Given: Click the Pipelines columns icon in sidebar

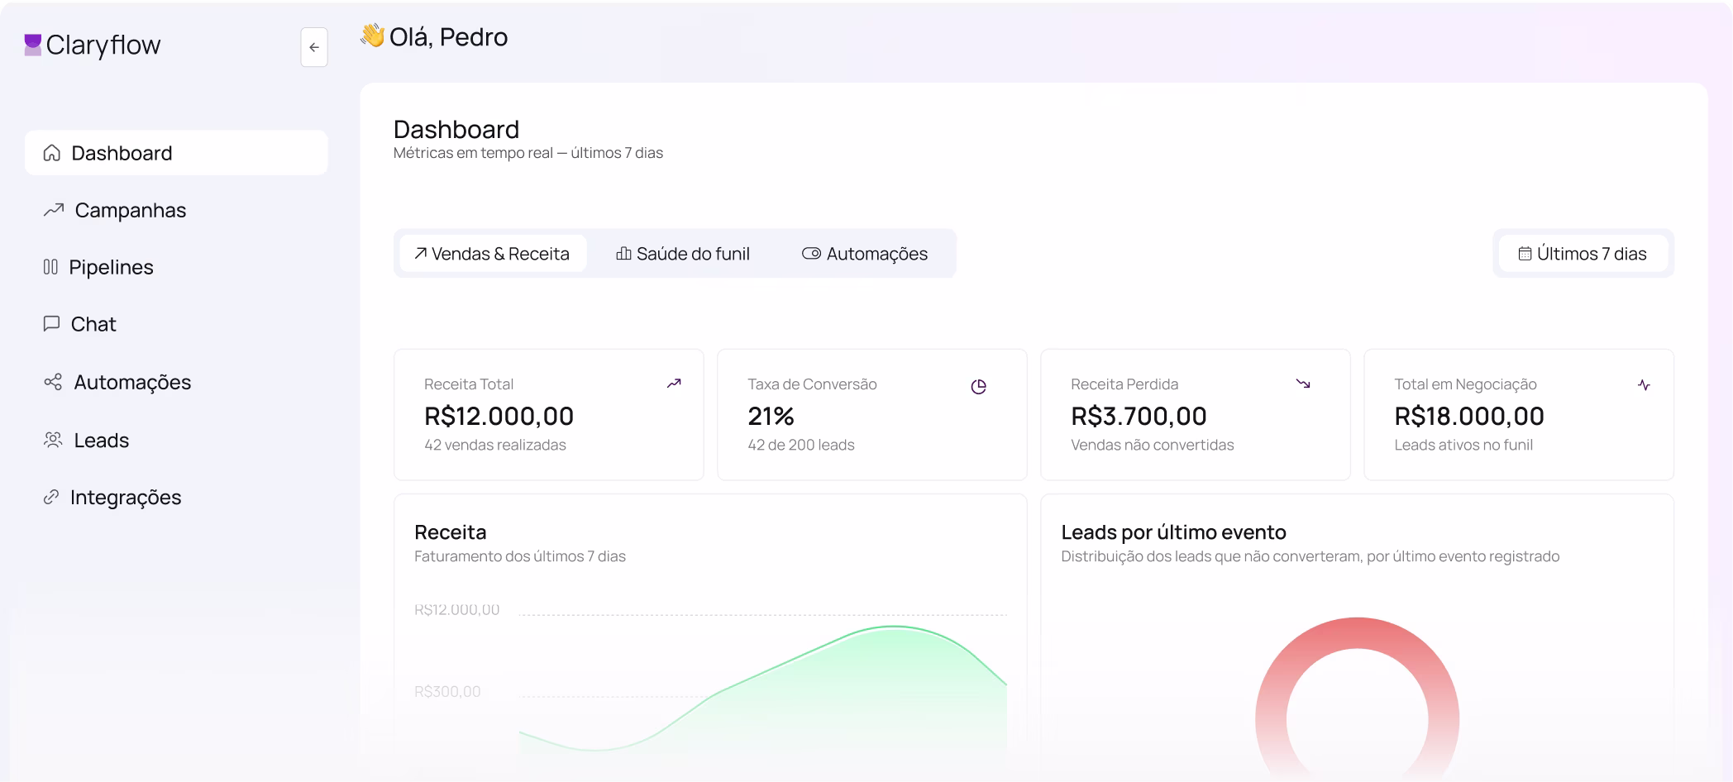Looking at the screenshot, I should [50, 267].
